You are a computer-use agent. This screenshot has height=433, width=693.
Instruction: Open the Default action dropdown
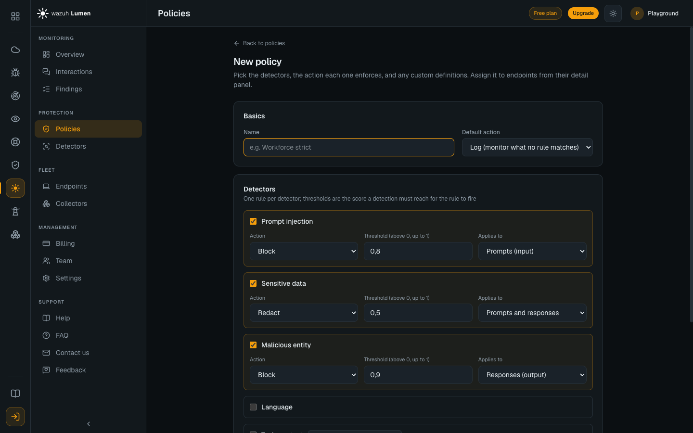(x=527, y=147)
